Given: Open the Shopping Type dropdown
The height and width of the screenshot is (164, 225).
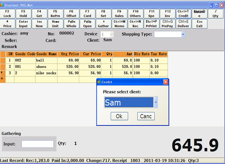Looking at the screenshot, I should pyautogui.click(x=183, y=34).
